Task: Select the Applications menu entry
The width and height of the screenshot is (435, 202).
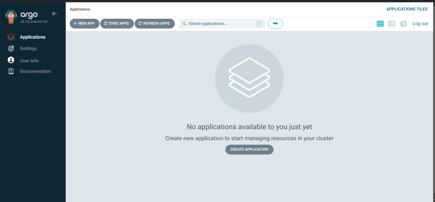Action: [x=33, y=37]
